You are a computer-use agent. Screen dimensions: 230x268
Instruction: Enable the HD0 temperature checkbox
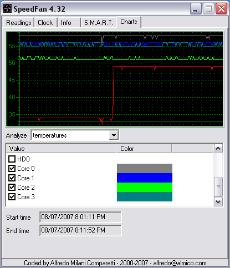point(12,159)
